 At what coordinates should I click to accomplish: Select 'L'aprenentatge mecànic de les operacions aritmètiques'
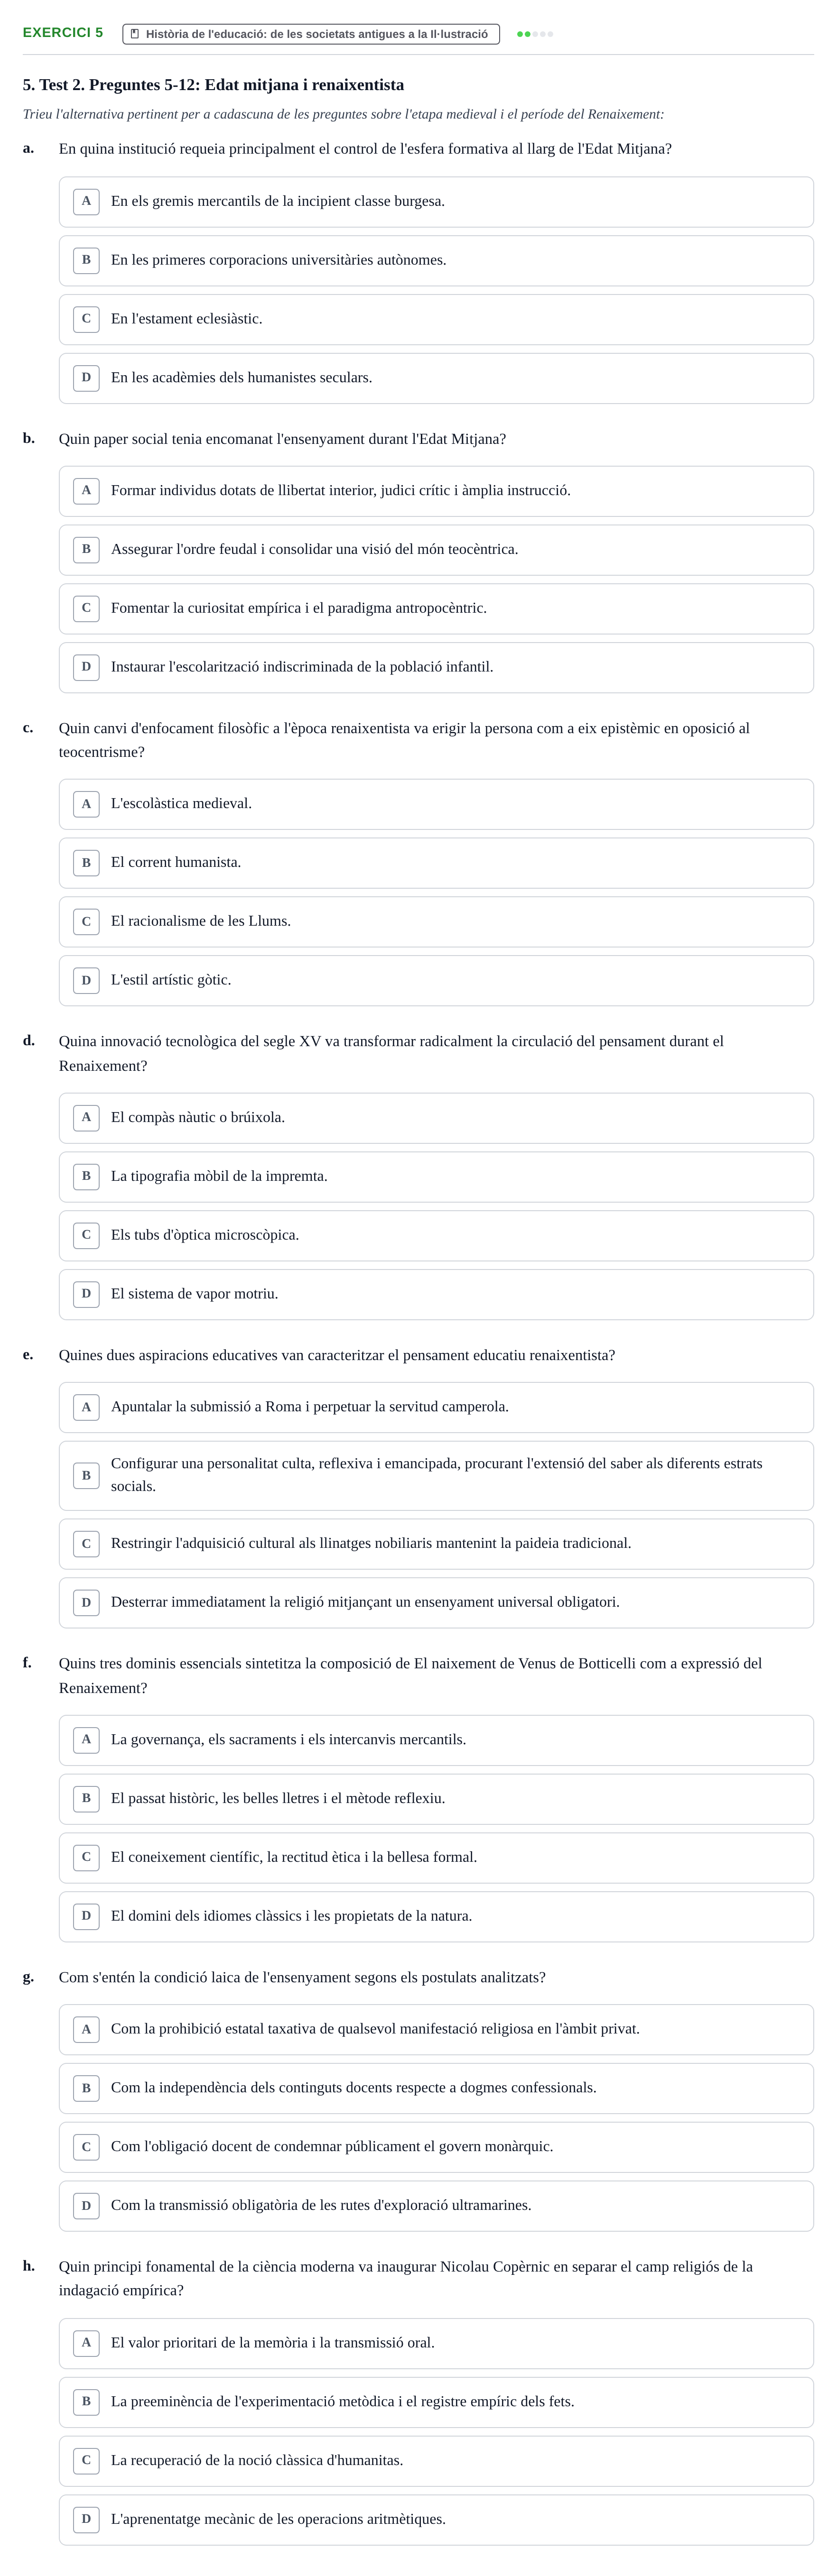436,2520
